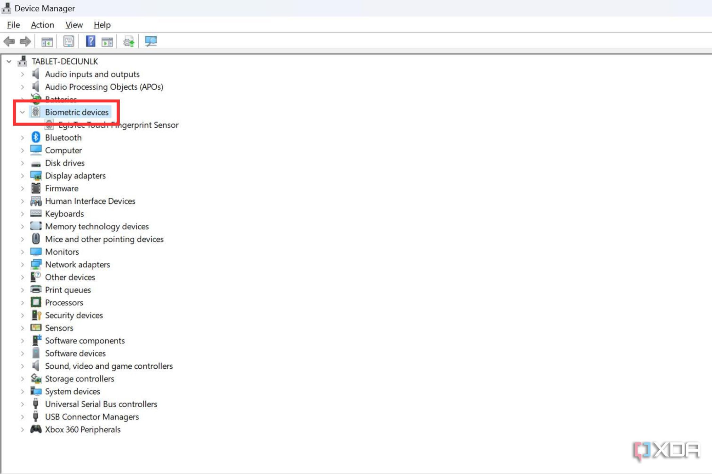Image resolution: width=712 pixels, height=474 pixels.
Task: Expand the Network adapters category
Action: (22, 264)
